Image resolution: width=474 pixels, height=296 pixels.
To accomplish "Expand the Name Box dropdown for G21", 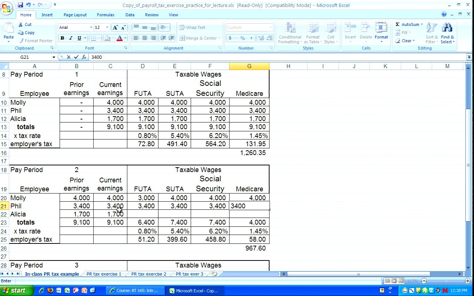I will pos(54,57).
